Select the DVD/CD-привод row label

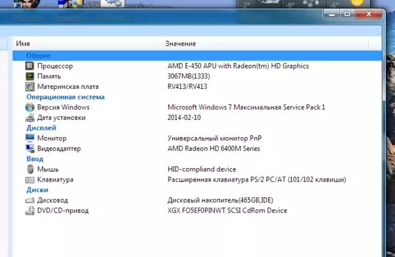(63, 211)
